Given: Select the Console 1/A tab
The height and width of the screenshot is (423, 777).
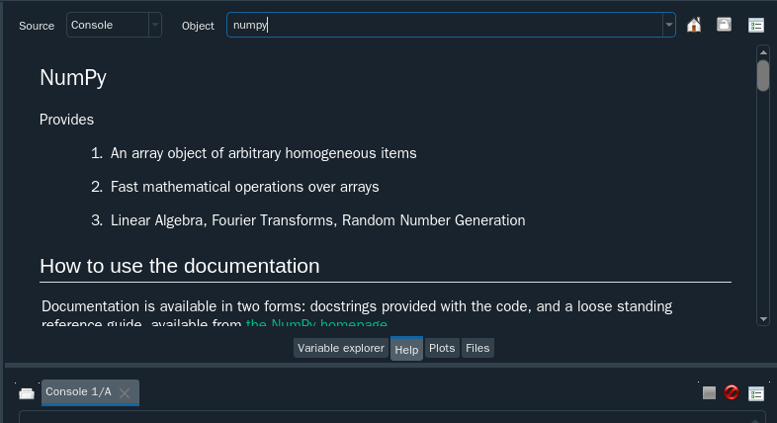Looking at the screenshot, I should coord(90,392).
